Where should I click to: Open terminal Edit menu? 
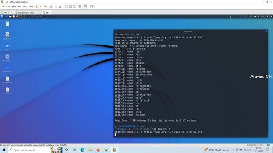128,34
